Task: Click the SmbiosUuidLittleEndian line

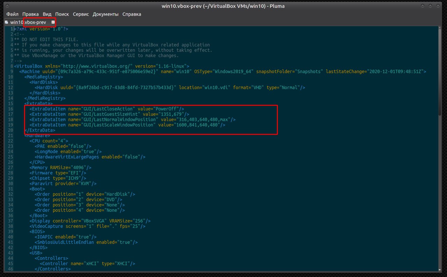Action: tap(86, 242)
